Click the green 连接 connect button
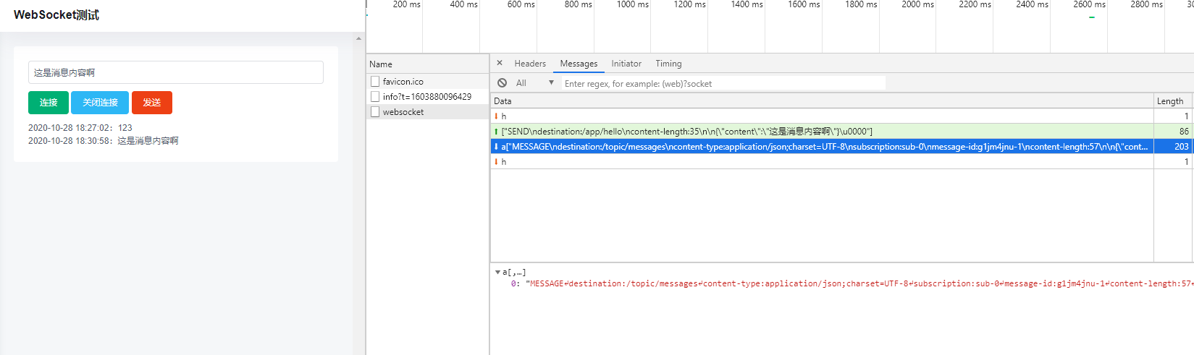This screenshot has width=1194, height=355. (49, 103)
